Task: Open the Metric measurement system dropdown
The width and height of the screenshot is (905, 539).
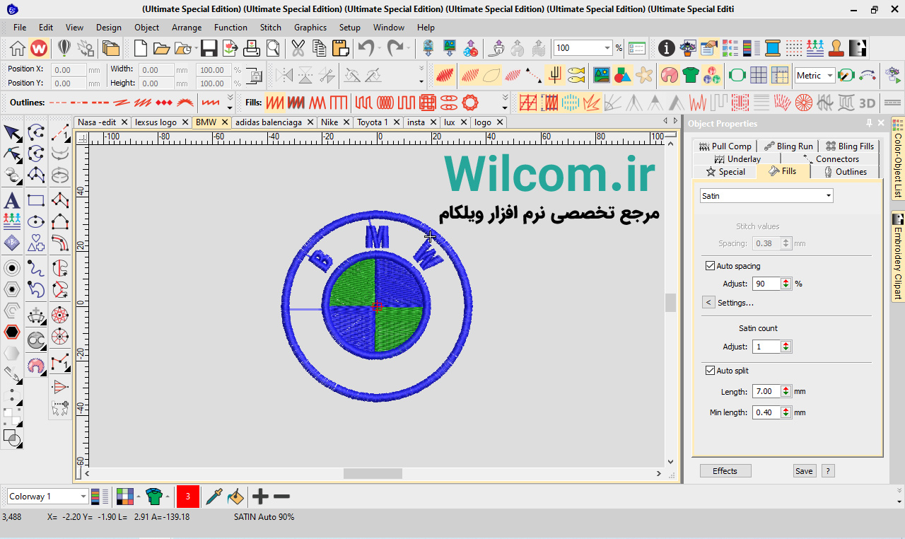Action: click(x=829, y=76)
